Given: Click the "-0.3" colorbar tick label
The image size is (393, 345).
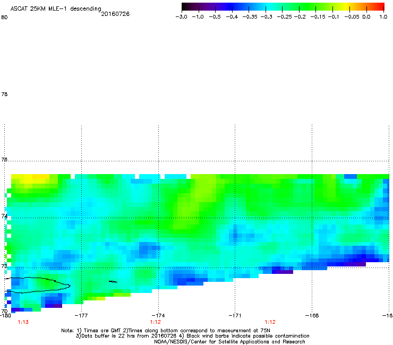Looking at the screenshot, I should pyautogui.click(x=266, y=17).
